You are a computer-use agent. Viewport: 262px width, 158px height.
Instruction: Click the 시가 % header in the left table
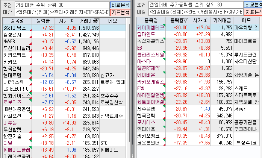(66, 21)
